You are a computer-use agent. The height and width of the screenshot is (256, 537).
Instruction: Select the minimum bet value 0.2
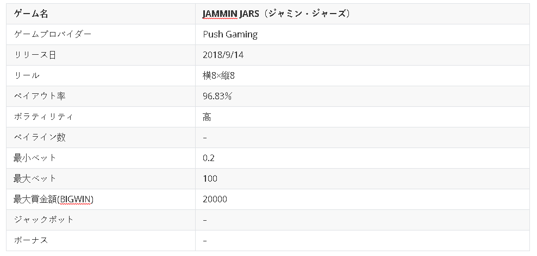click(x=209, y=158)
